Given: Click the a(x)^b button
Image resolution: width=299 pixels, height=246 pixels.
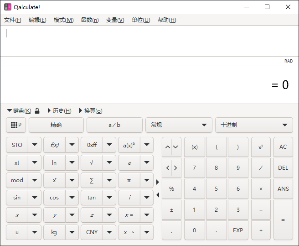Looking at the screenshot, I should 129,145.
